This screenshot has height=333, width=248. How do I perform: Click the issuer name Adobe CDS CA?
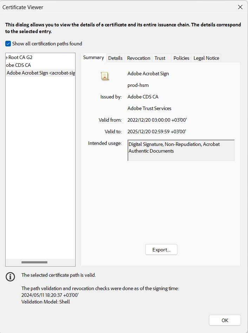coord(143,97)
